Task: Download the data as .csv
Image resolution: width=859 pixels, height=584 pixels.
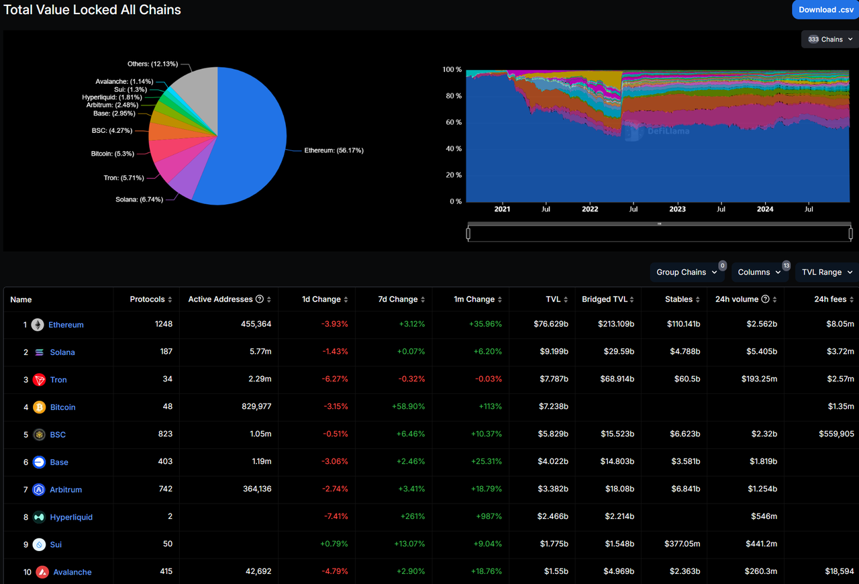Action: point(825,9)
